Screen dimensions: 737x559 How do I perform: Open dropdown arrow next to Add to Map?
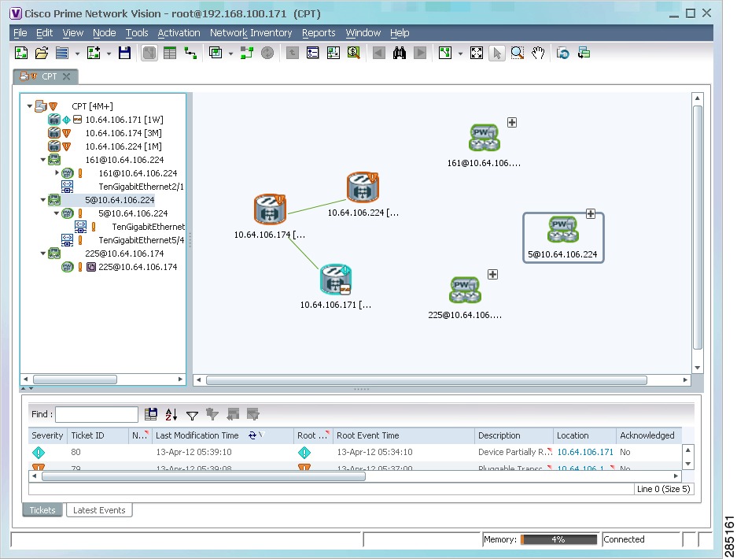click(109, 54)
